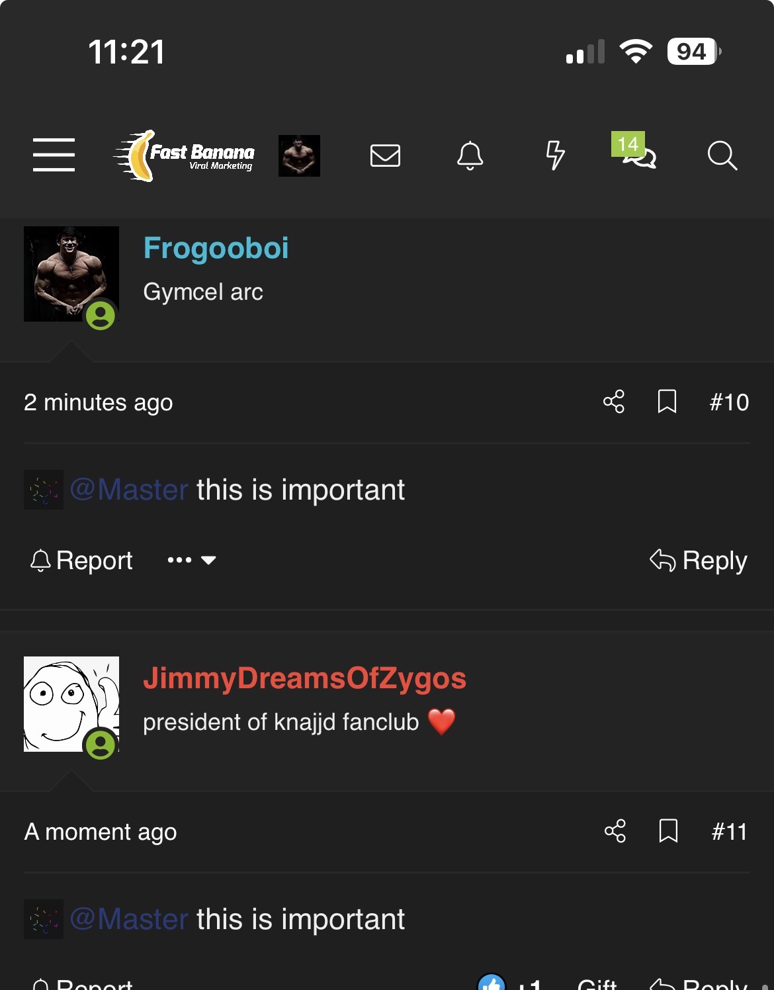Open chat bubbles icon with 14 badge
The width and height of the screenshot is (774, 990).
[634, 151]
